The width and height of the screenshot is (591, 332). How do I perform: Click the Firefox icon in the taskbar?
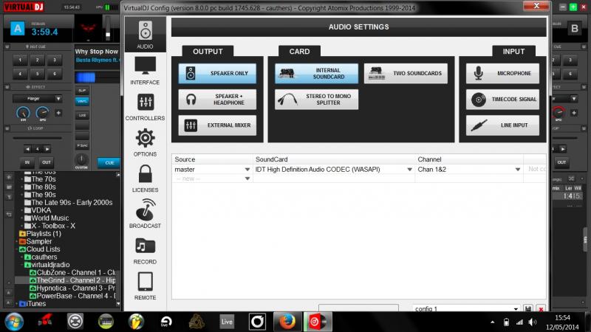coord(285,322)
